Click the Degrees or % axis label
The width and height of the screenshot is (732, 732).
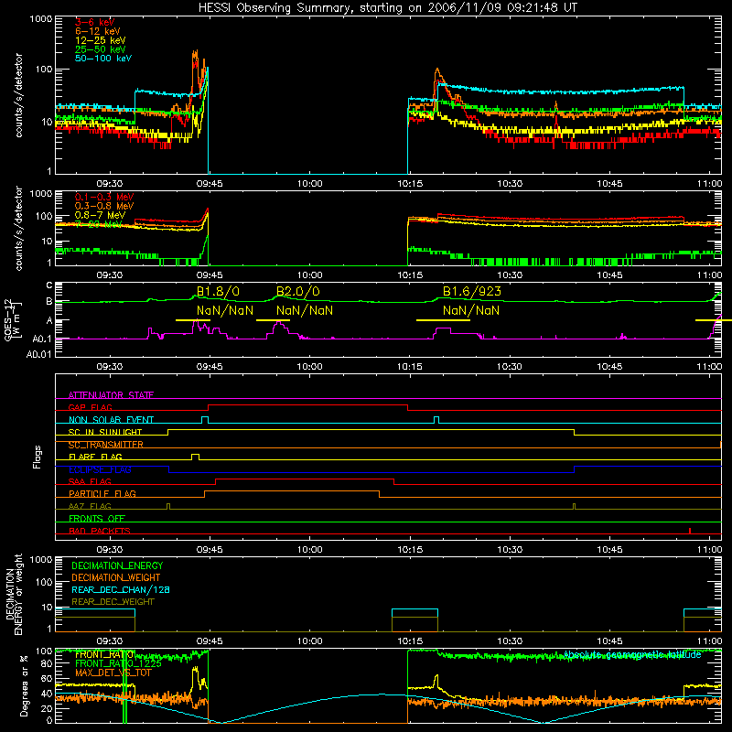24,685
